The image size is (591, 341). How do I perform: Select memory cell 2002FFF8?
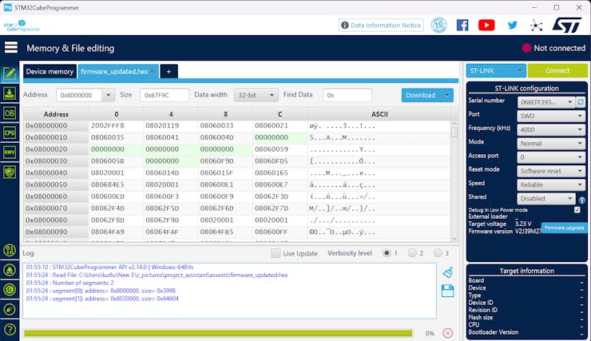coord(116,125)
